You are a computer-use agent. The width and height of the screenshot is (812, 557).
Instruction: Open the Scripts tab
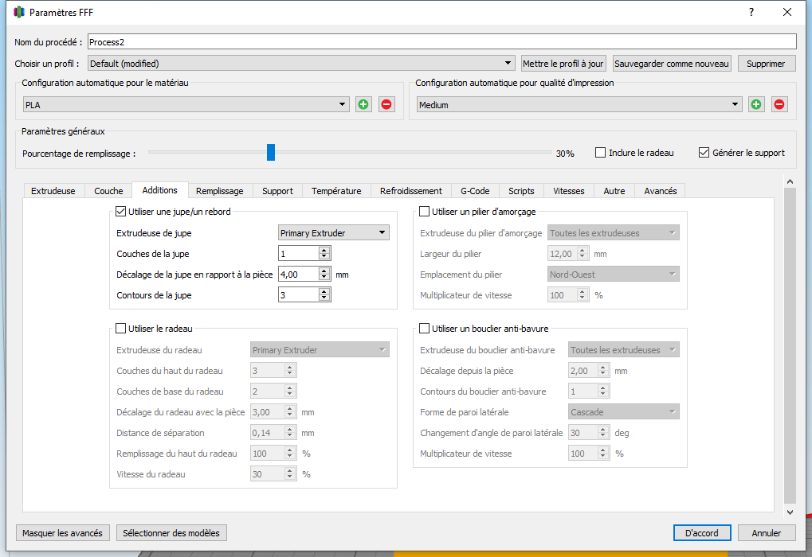521,191
